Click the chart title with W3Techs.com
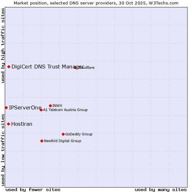192x192 pixels. (x=96, y=3)
